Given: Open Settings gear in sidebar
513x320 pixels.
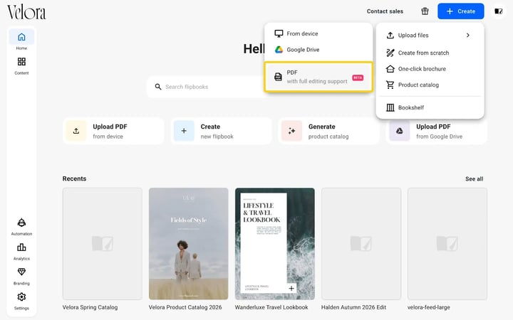Looking at the screenshot, I should (x=21, y=301).
